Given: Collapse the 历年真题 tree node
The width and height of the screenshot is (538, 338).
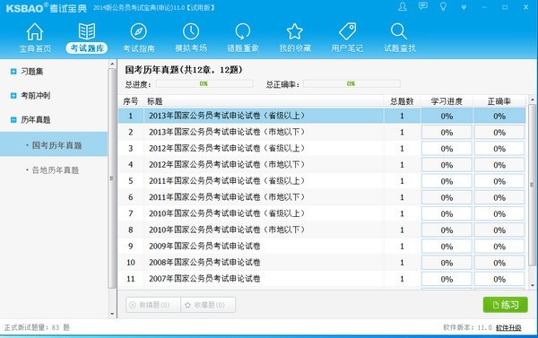Looking at the screenshot, I should (13, 120).
